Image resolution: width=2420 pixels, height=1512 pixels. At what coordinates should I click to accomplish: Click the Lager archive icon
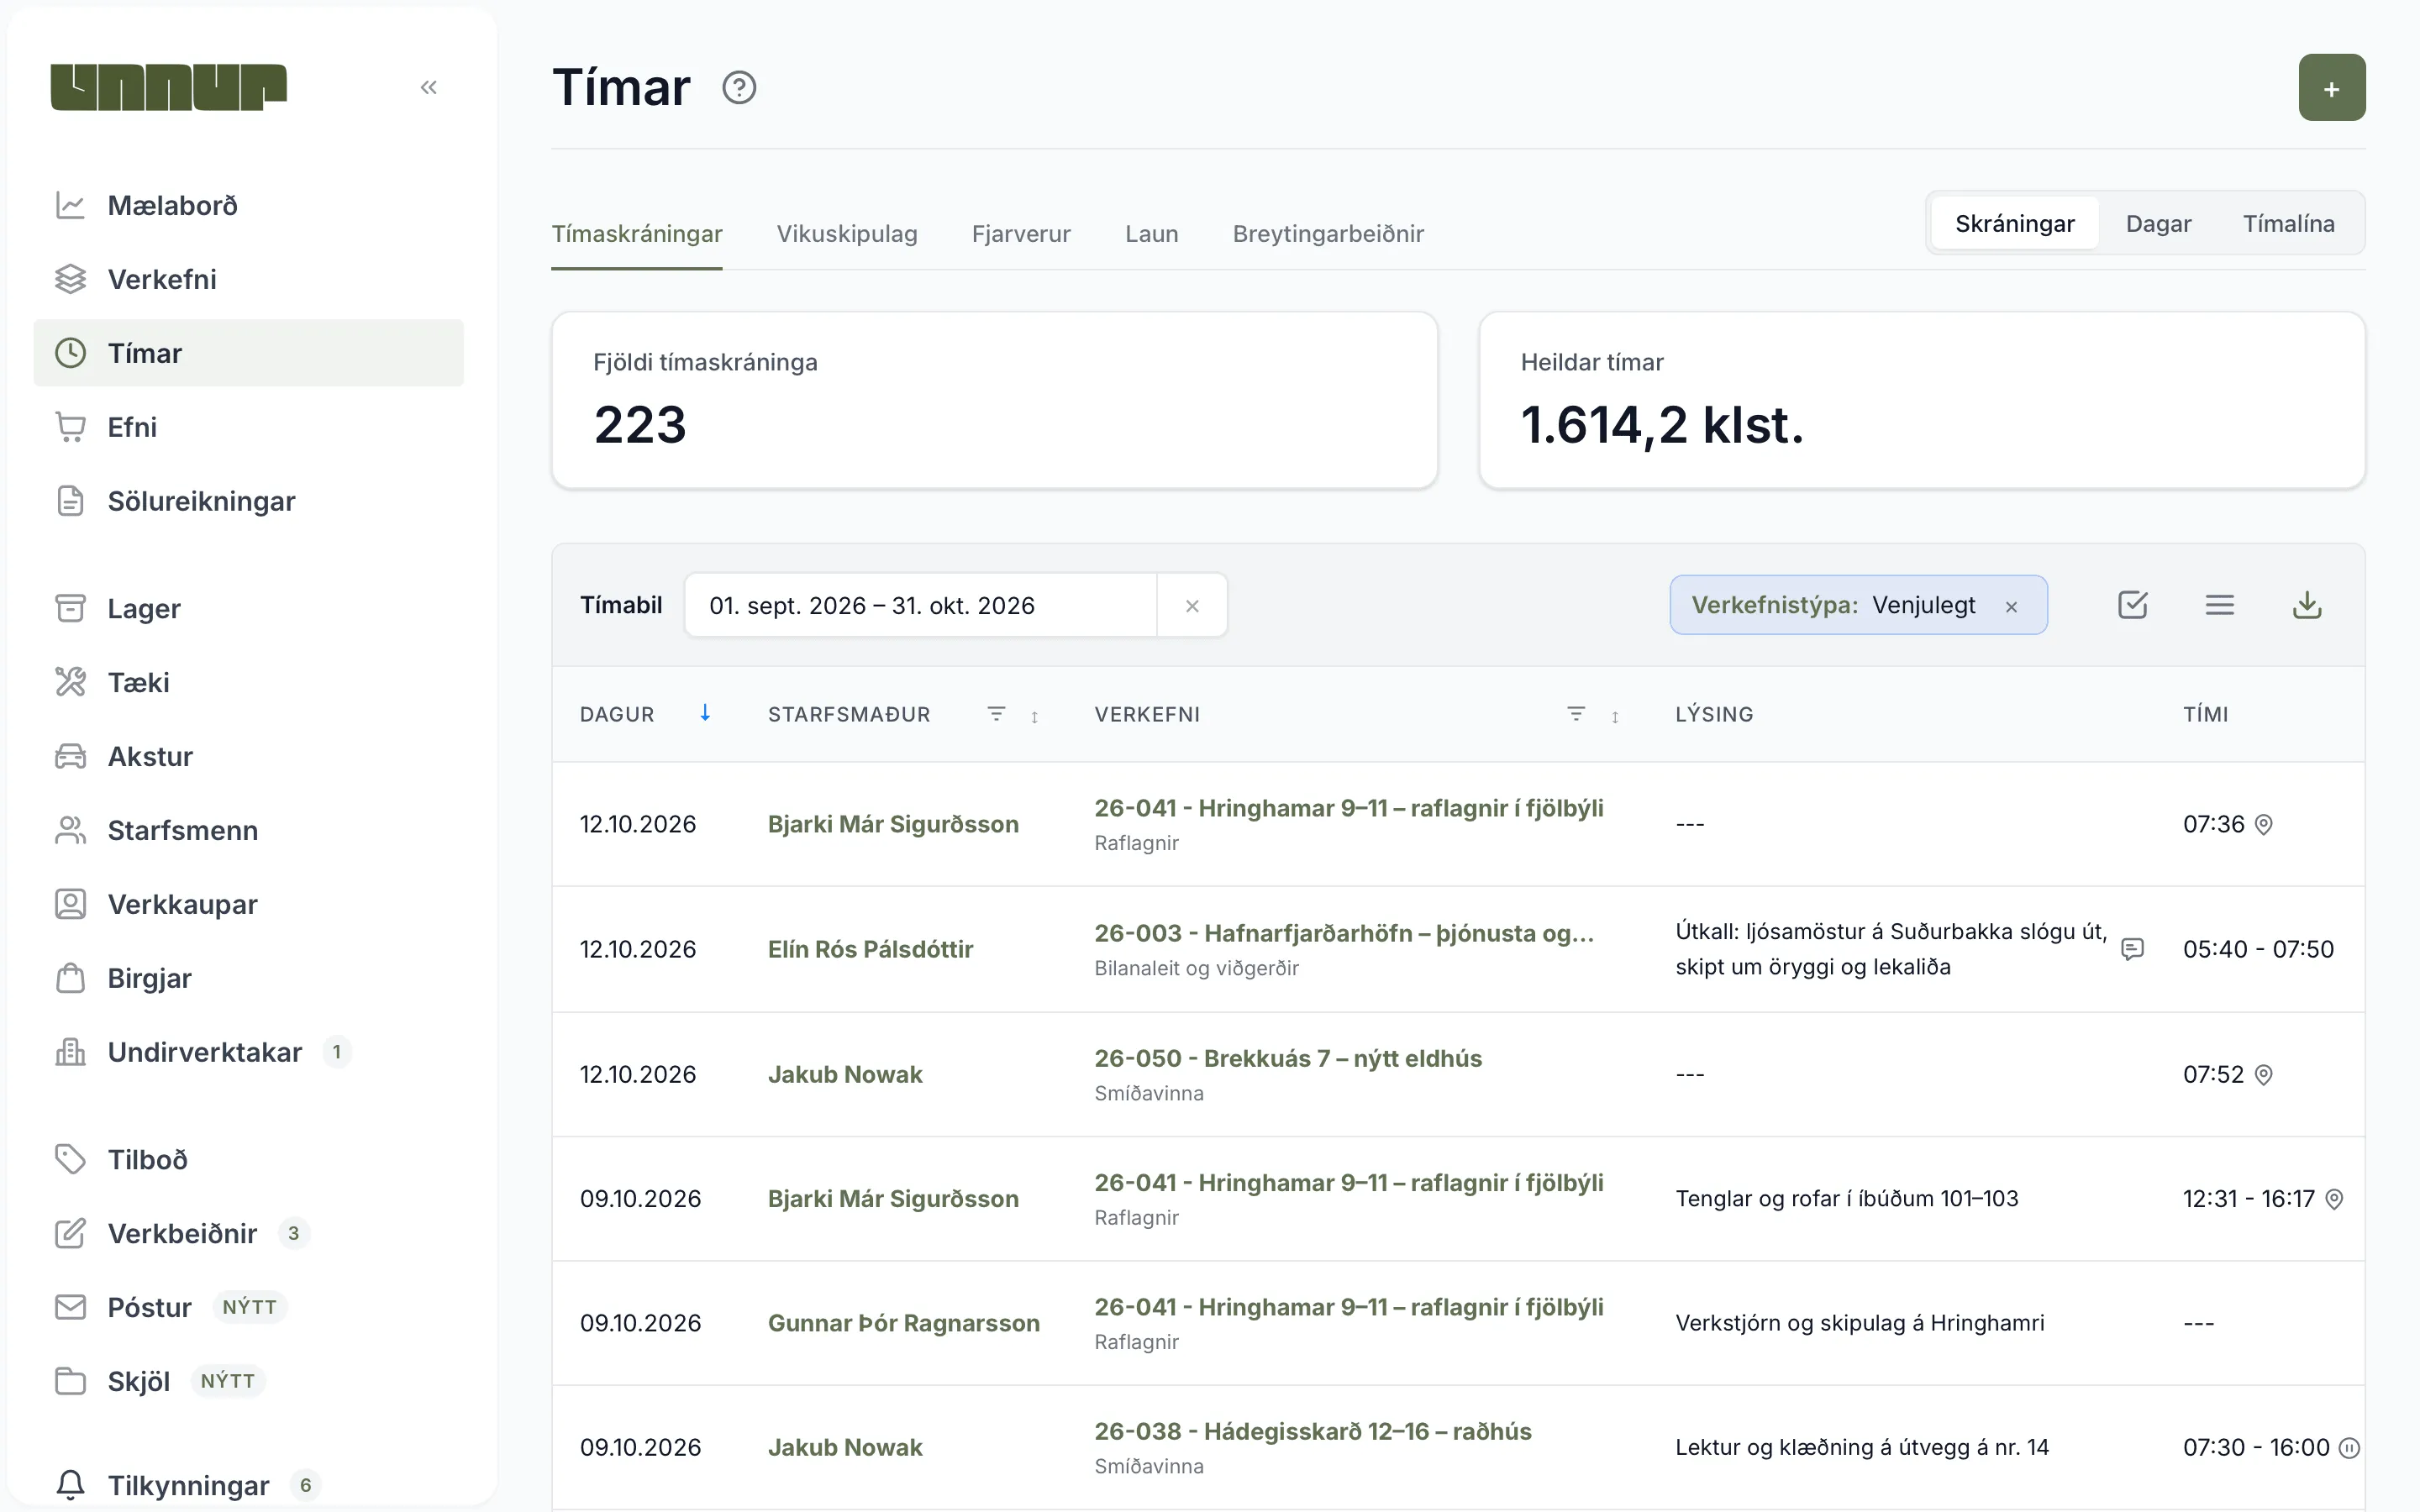click(x=70, y=608)
